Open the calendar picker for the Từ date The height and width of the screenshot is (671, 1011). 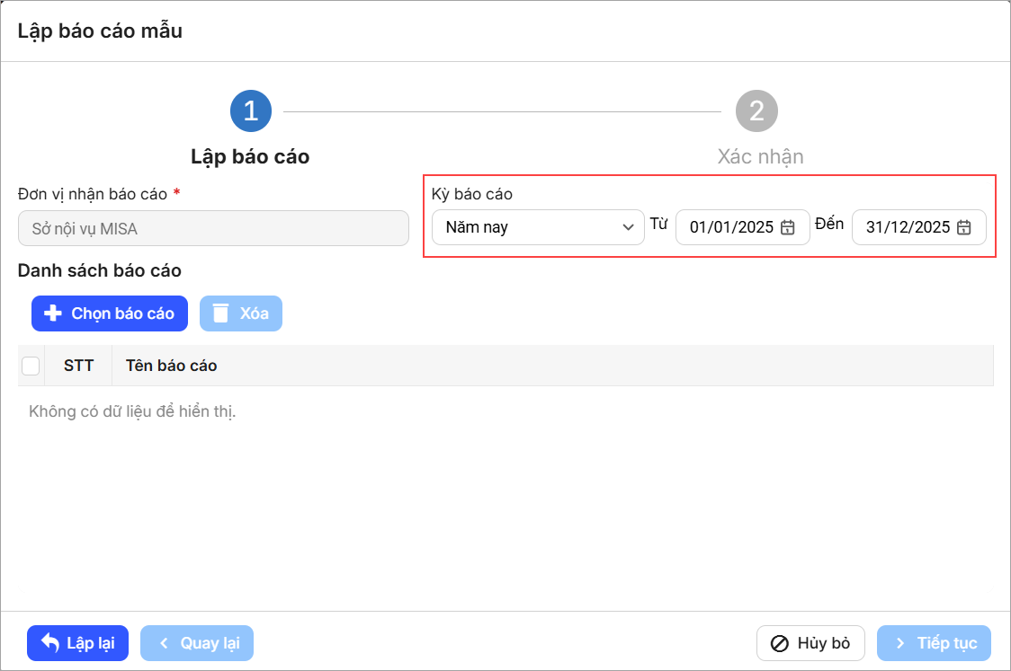[787, 227]
